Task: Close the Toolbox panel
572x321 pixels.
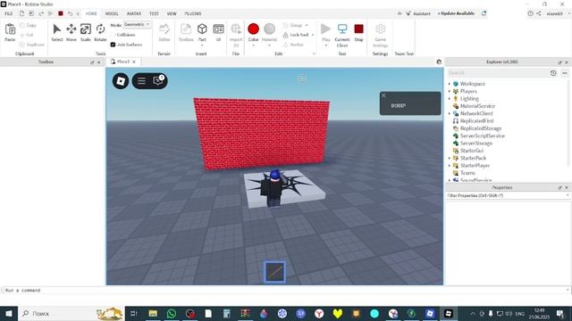Action: pyautogui.click(x=98, y=62)
